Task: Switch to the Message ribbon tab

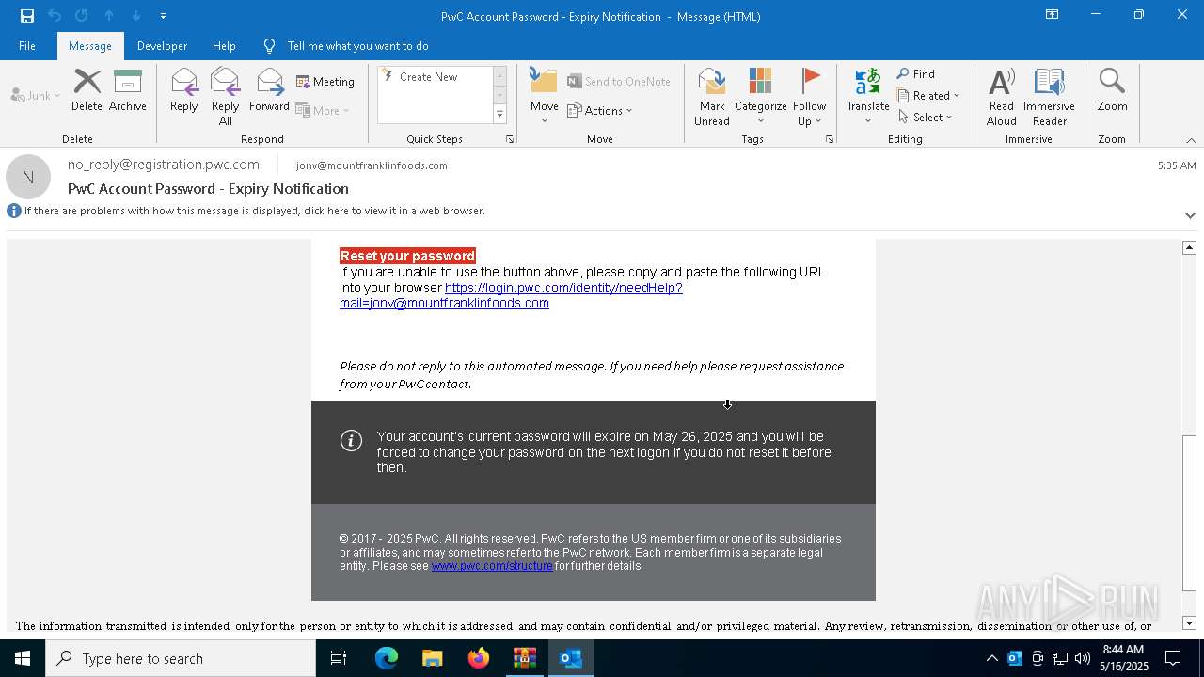Action: [x=90, y=45]
